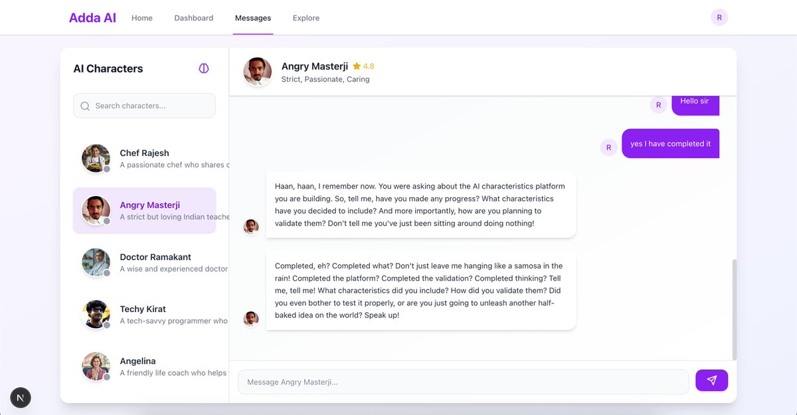Click the brain icon beside AI Characters

coord(204,68)
